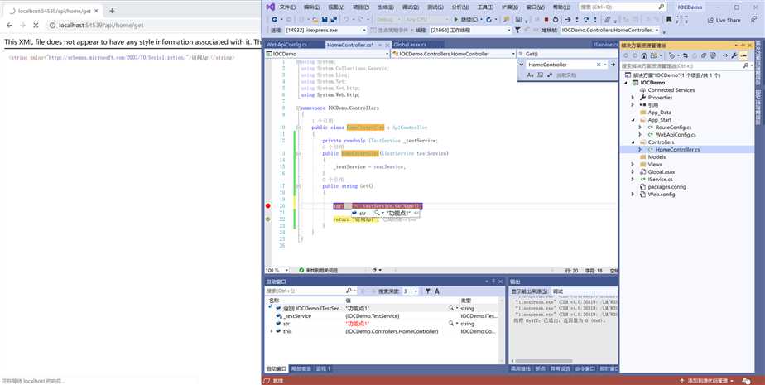Select the 局部变量 (Locals) tab
Viewport: 765px width, 385px height.
301,369
